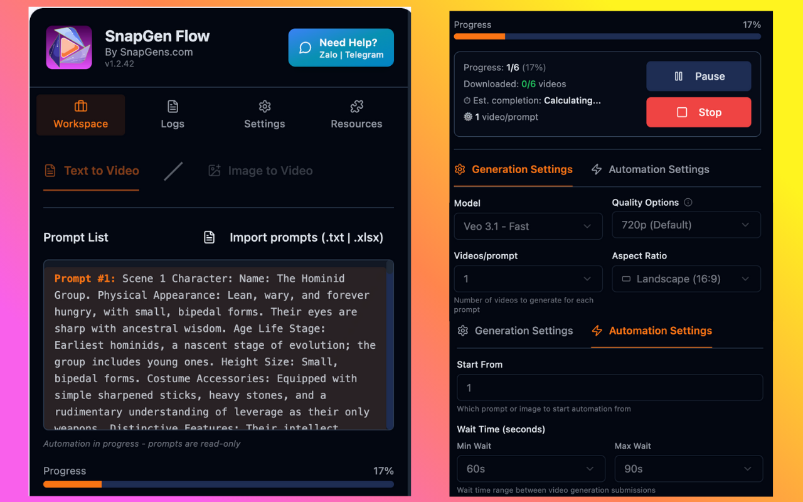This screenshot has height=502, width=803.
Task: Click the grey gear icon in lower Generation Settings
Action: point(463,331)
